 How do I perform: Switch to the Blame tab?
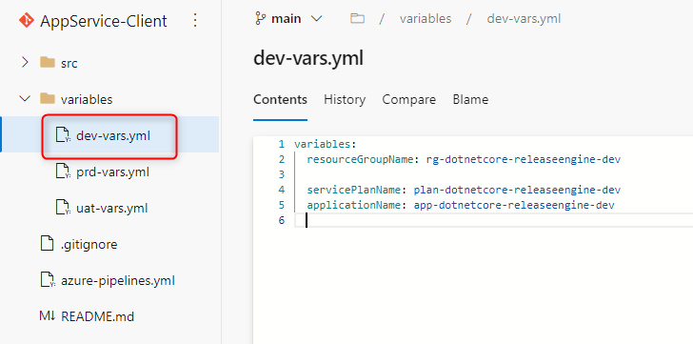(470, 99)
